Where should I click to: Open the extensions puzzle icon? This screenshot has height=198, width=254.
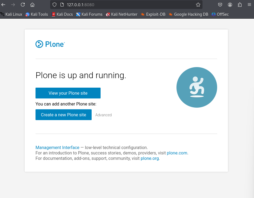(x=240, y=5)
